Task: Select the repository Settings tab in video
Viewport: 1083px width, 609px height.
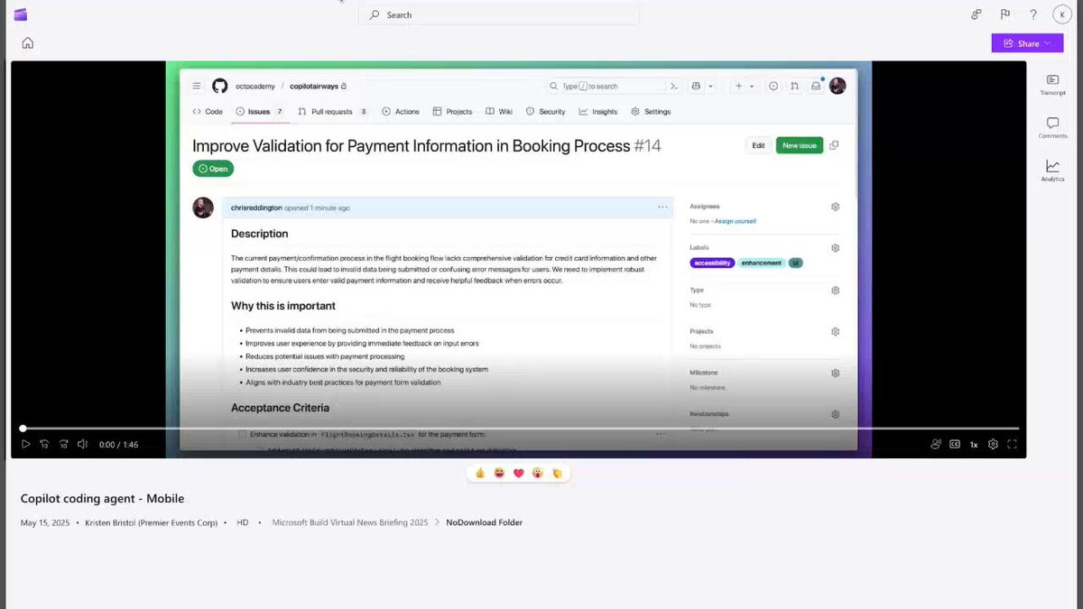Action: point(651,112)
